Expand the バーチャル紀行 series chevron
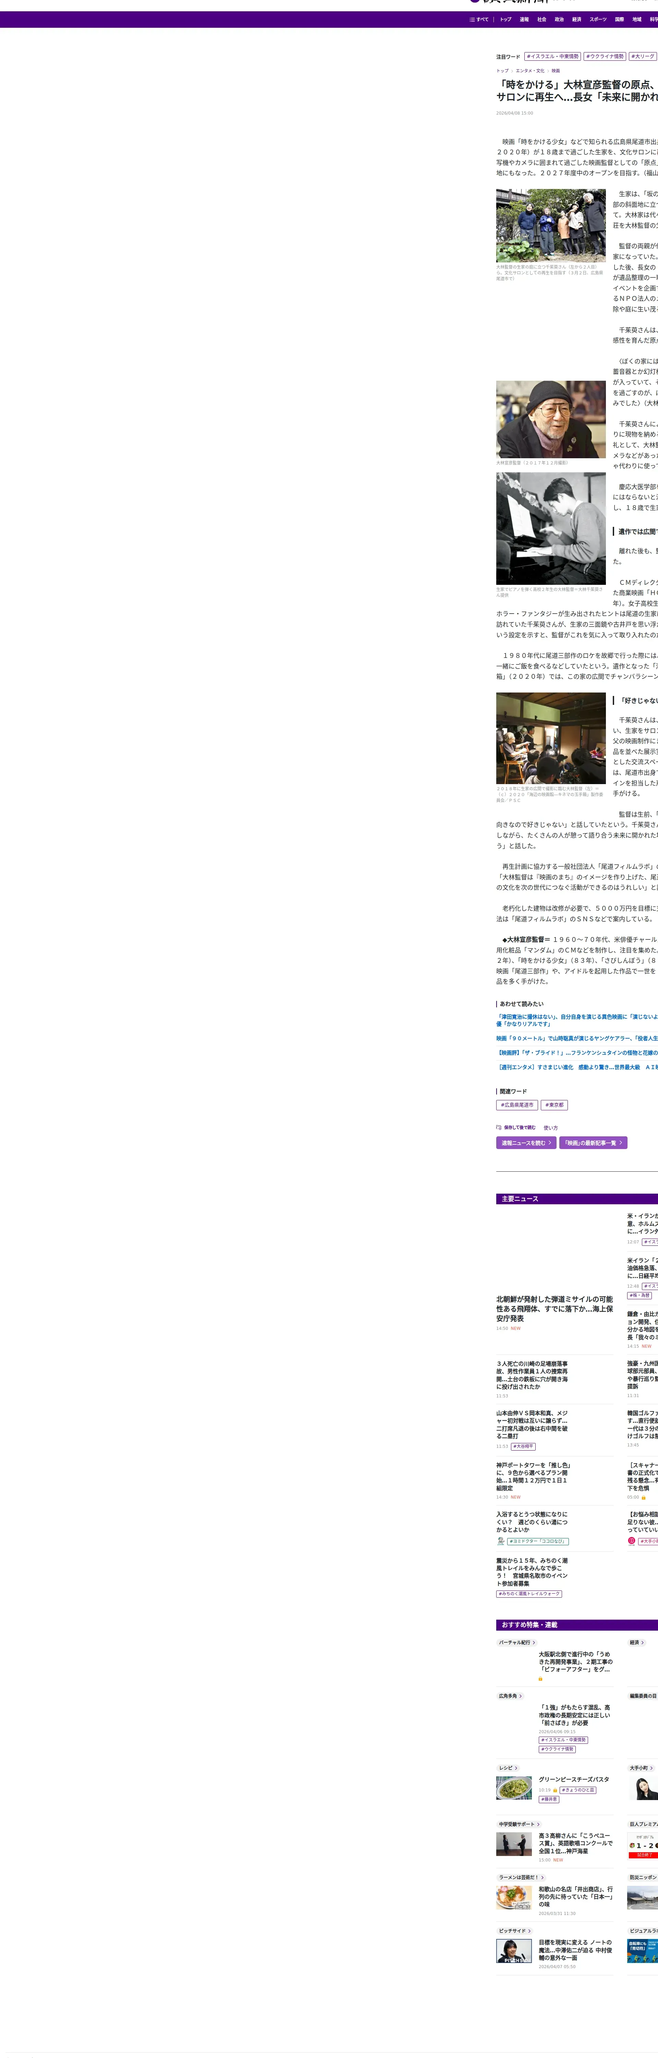Viewport: 658px width, 2058px height. [534, 1643]
